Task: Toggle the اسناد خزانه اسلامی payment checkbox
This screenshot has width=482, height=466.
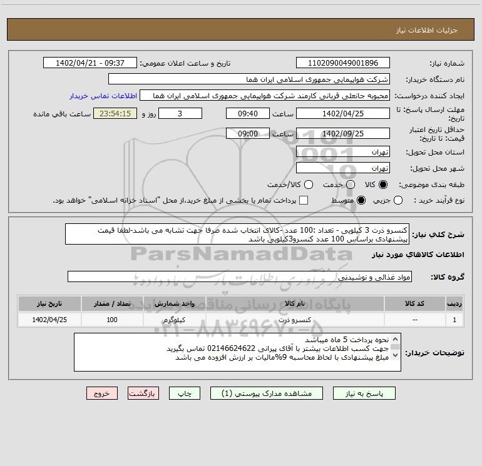Action: tap(304, 200)
